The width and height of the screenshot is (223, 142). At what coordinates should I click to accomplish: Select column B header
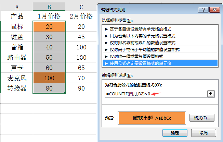(49, 7)
